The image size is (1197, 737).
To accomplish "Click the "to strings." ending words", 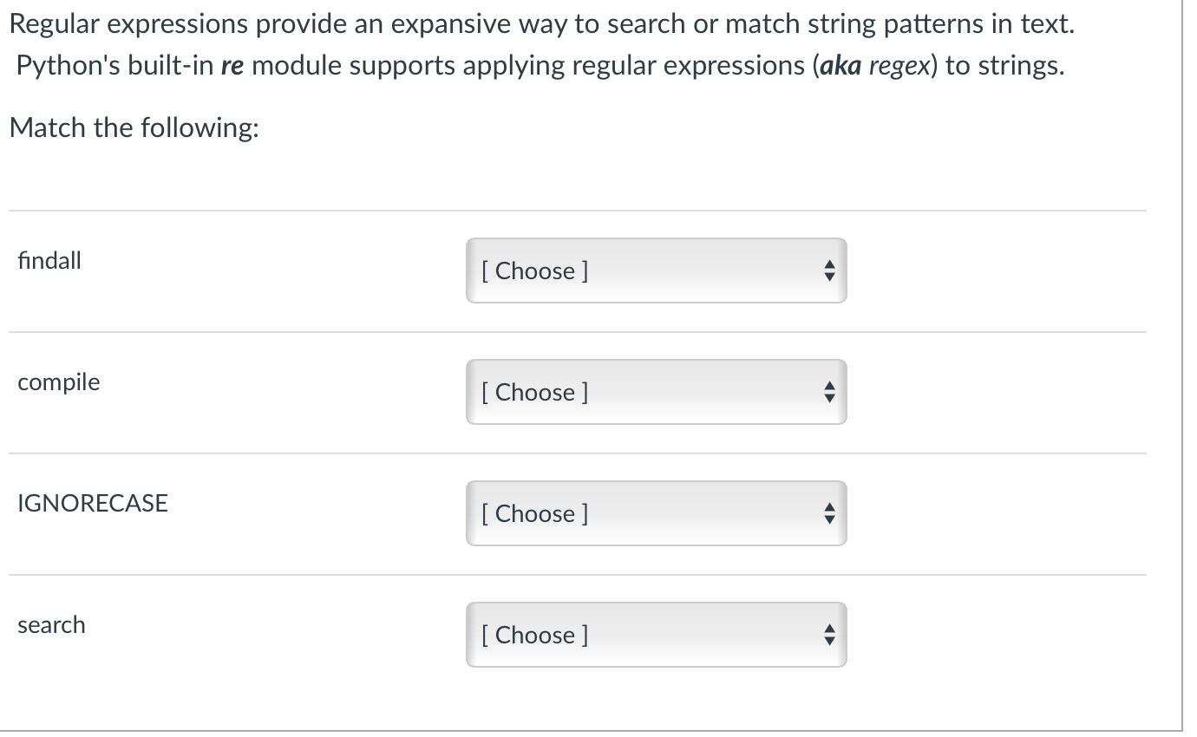I will click(1004, 68).
